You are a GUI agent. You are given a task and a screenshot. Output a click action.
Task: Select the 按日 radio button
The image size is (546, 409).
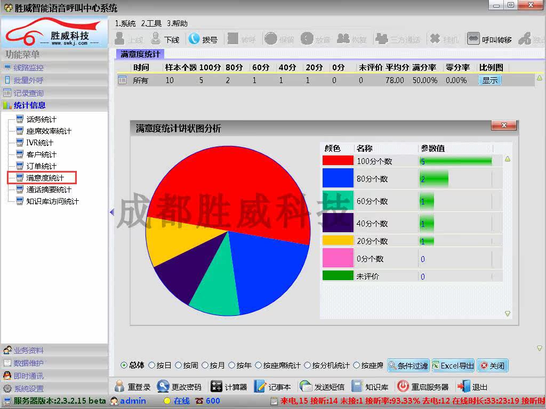point(152,365)
